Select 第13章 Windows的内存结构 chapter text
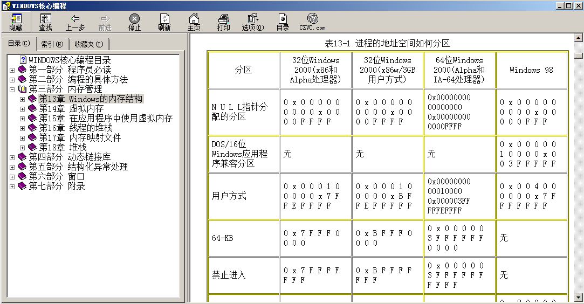Viewport: 584px width, 304px height. [91, 99]
